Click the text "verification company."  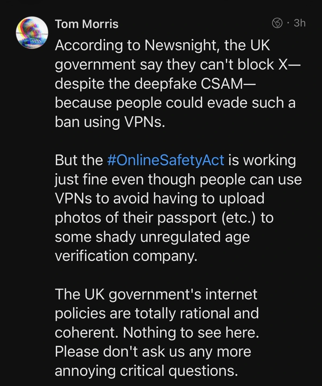pyautogui.click(x=126, y=256)
